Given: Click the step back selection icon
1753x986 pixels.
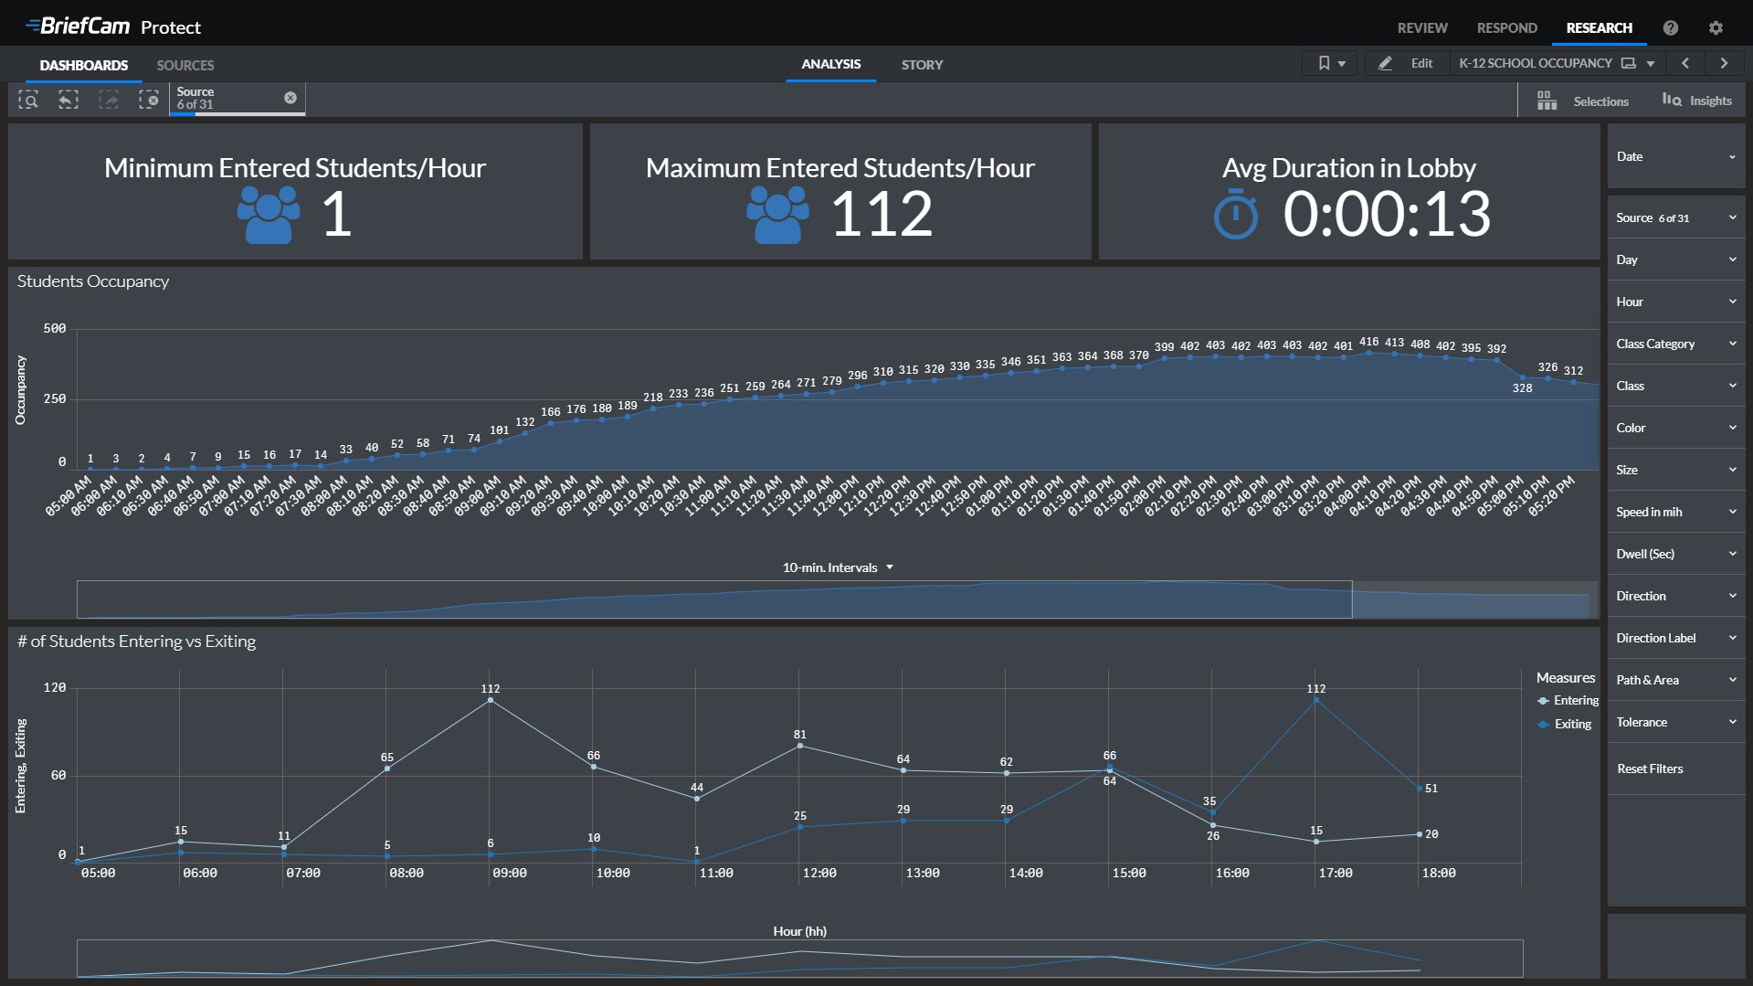Looking at the screenshot, I should pos(69,100).
